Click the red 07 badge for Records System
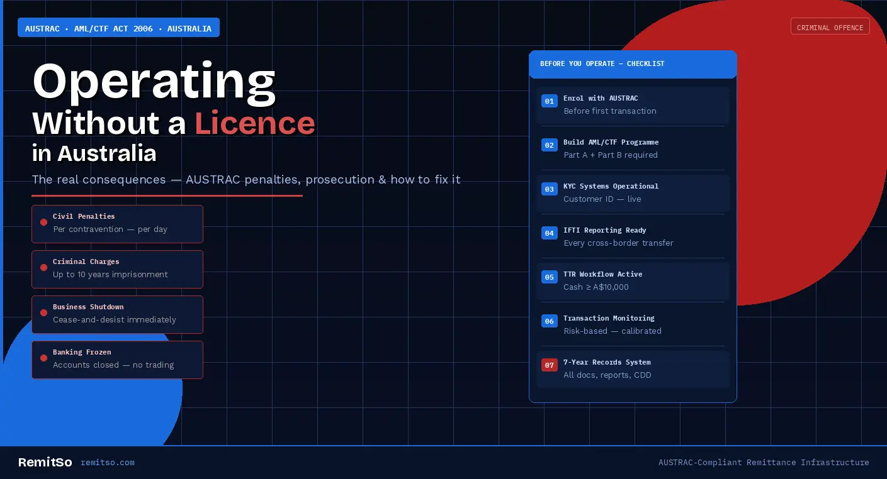This screenshot has width=887, height=479. pyautogui.click(x=549, y=365)
